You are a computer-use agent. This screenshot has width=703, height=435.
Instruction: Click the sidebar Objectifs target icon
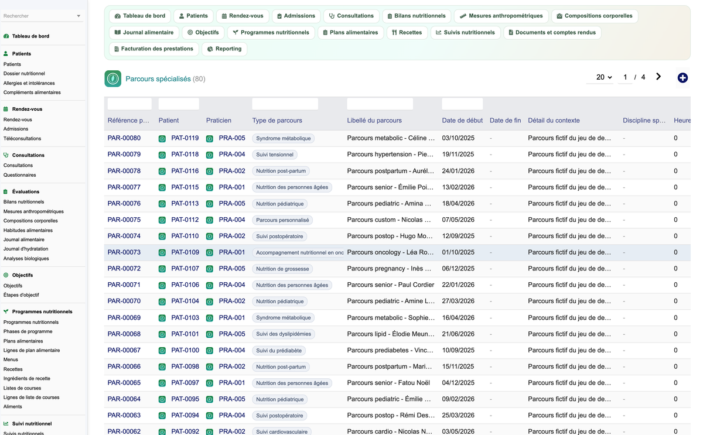[x=6, y=275]
